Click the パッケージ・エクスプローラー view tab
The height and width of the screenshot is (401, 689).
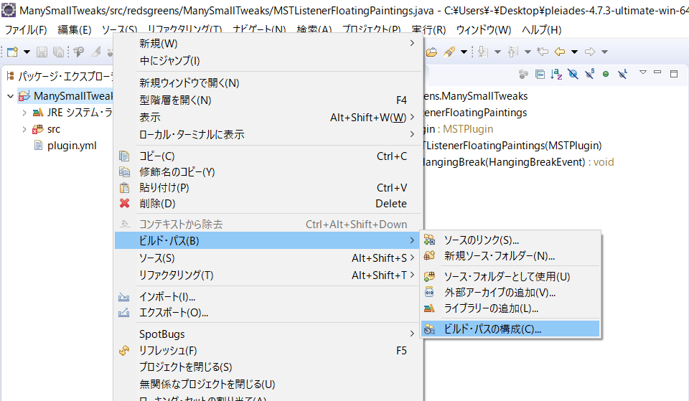(60, 77)
